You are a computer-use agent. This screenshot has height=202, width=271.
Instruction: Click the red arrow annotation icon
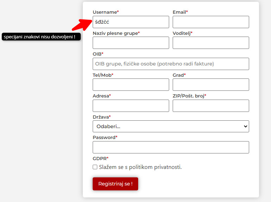(82, 24)
